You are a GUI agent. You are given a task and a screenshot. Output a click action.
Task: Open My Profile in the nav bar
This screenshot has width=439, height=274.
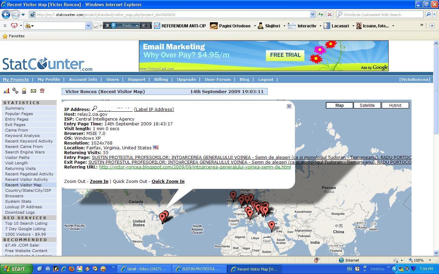tap(49, 79)
